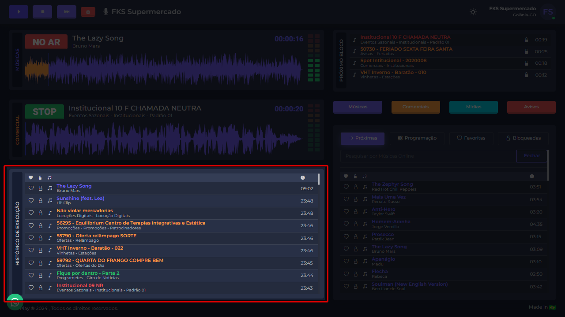Click the orange Comerciais button
This screenshot has height=317, width=565.
tap(415, 107)
